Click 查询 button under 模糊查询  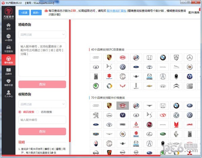(42, 131)
